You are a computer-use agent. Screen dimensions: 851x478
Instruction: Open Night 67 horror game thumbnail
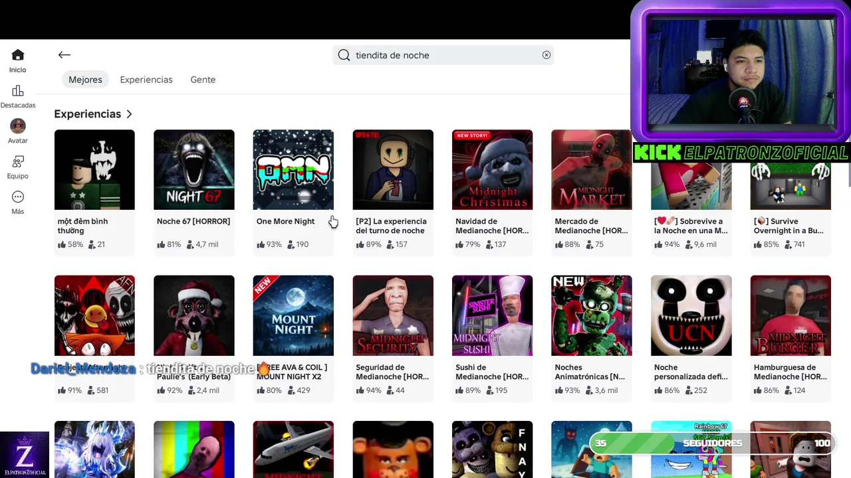(x=194, y=169)
